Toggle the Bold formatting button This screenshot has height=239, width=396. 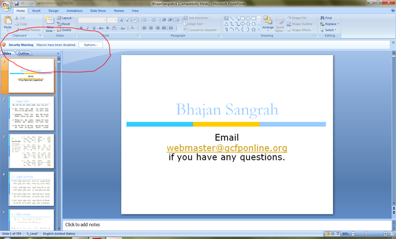coord(81,28)
